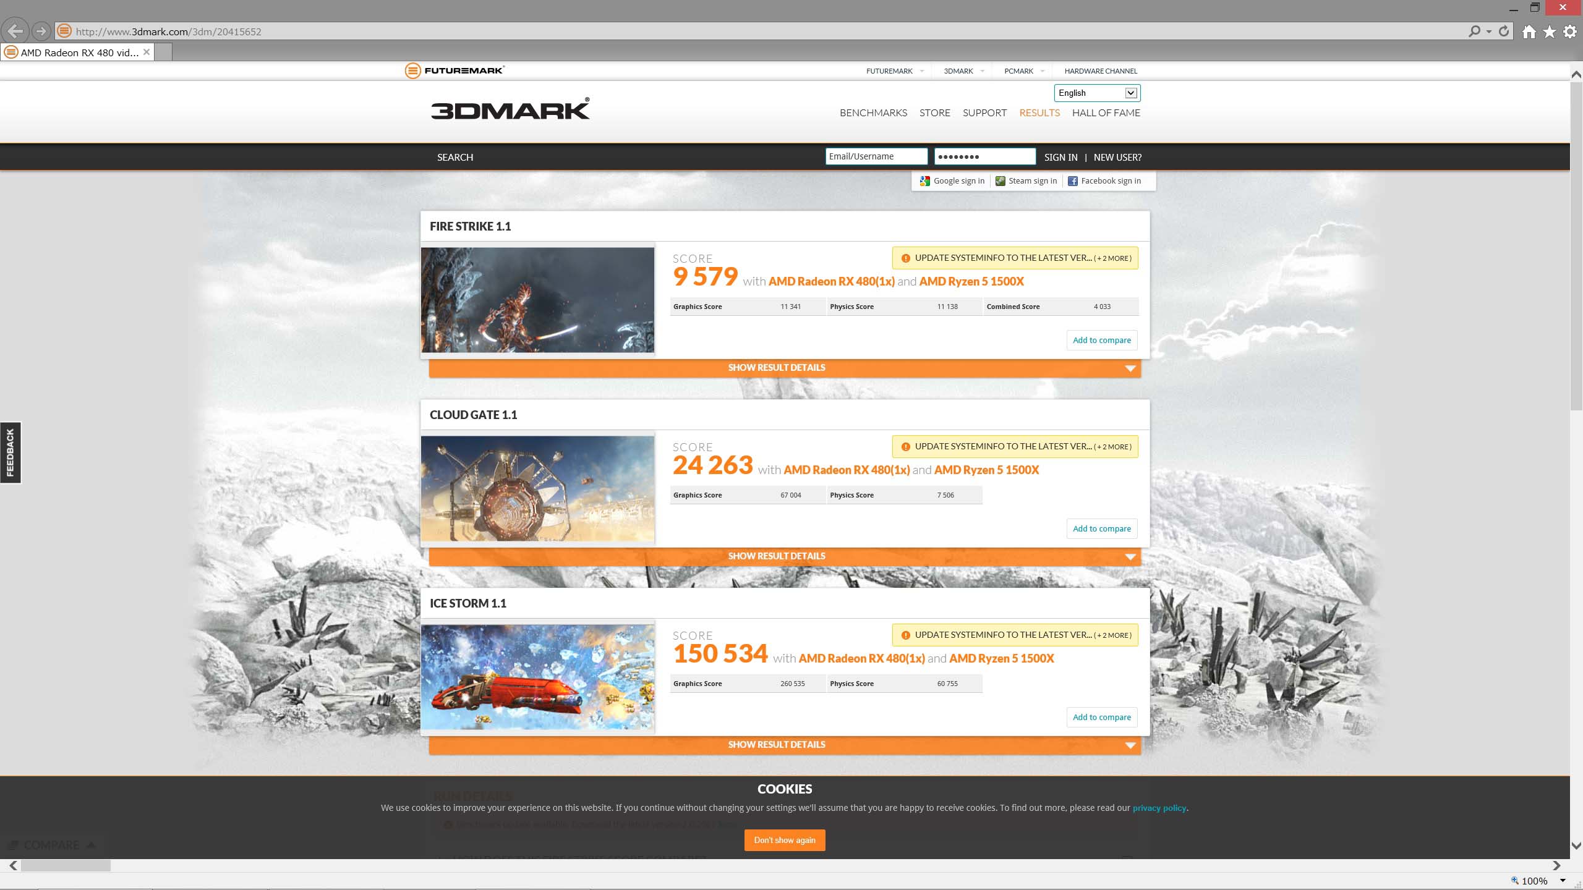Click Fire Strike Graphics Score 11 341
Image resolution: width=1583 pixels, height=890 pixels.
click(x=748, y=307)
